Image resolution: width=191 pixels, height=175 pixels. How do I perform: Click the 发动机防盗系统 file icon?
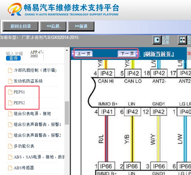pyautogui.click(x=10, y=81)
